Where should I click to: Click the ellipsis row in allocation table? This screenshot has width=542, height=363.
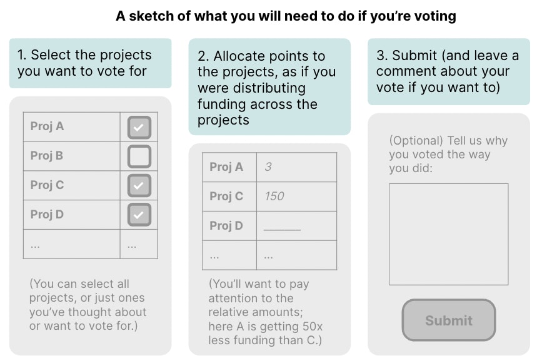229,255
